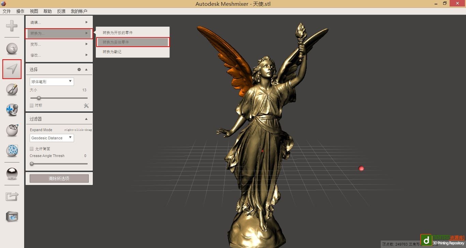Open the Edit wireframe sphere tool

pos(12,130)
